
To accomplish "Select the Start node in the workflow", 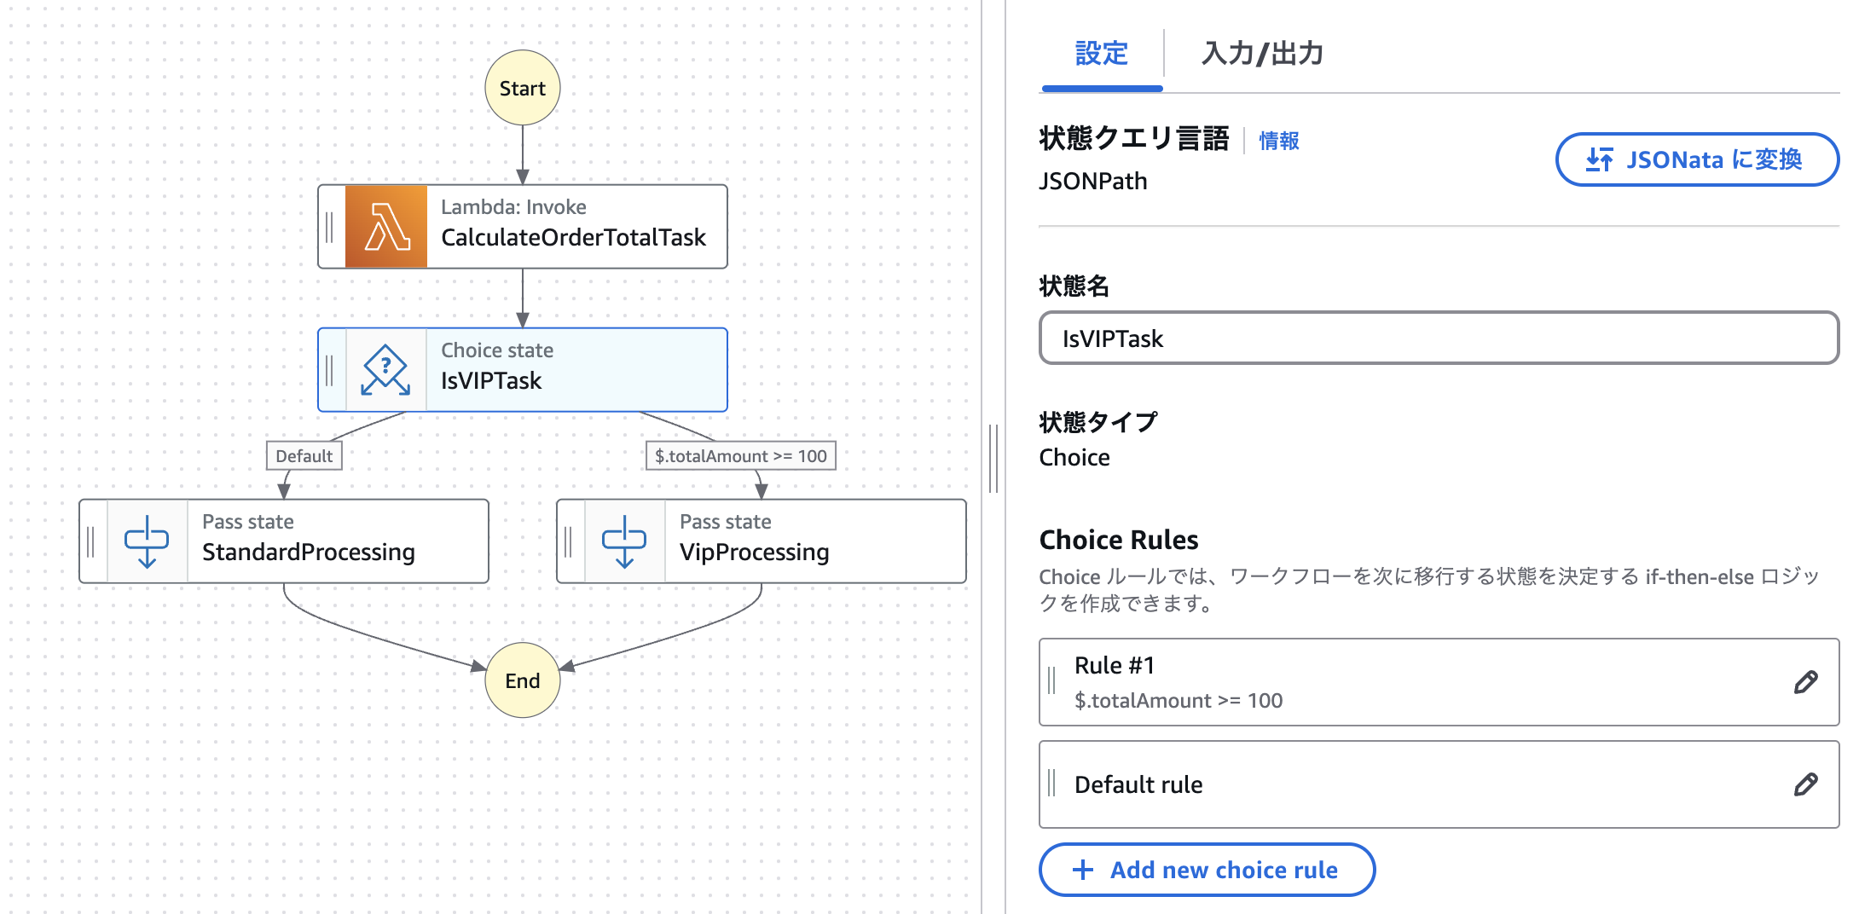I will [x=522, y=88].
